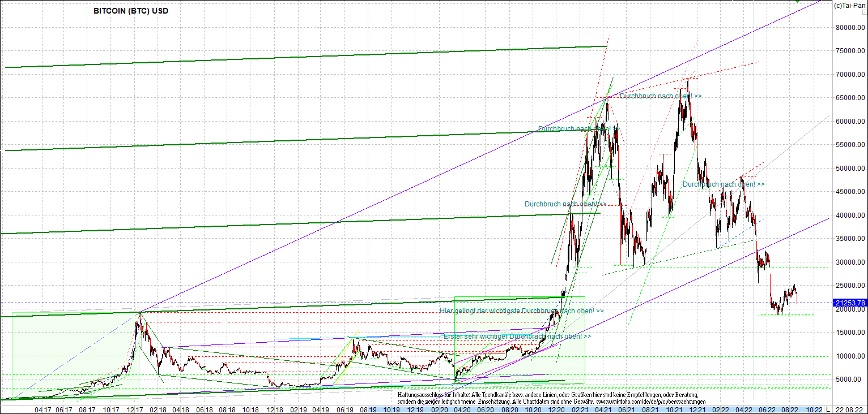Click the 02 18 date axis label
Image resolution: width=868 pixels, height=414 pixels.
[x=158, y=409]
